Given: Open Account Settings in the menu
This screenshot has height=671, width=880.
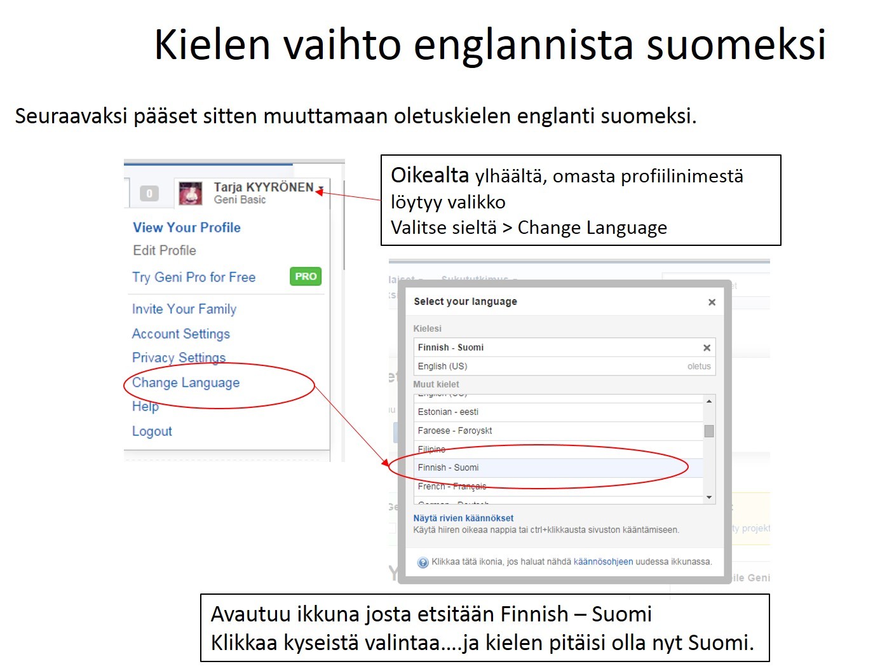Looking at the screenshot, I should (180, 334).
